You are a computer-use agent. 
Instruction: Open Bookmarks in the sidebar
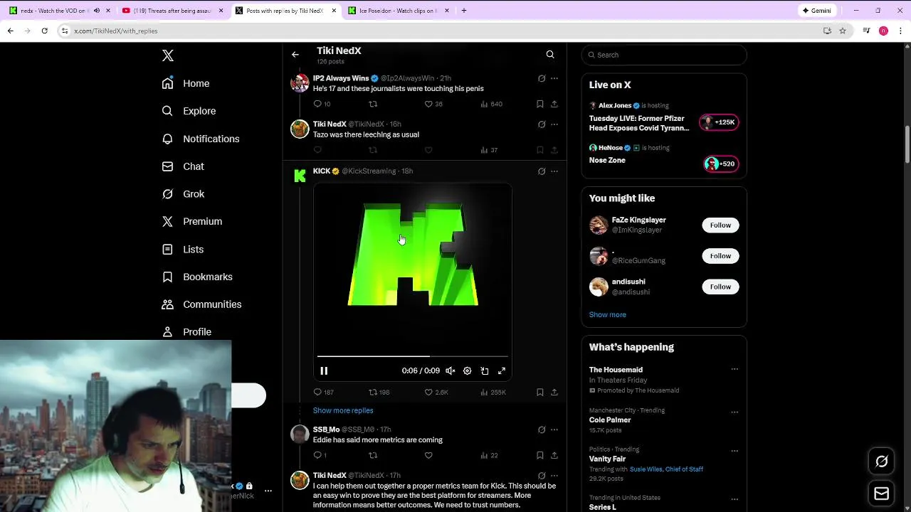pyautogui.click(x=197, y=277)
